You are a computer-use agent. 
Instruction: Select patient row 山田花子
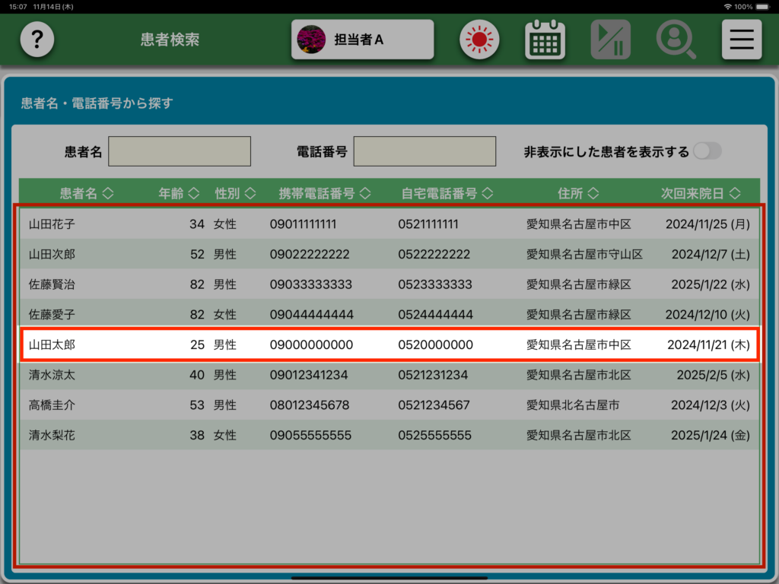[389, 224]
